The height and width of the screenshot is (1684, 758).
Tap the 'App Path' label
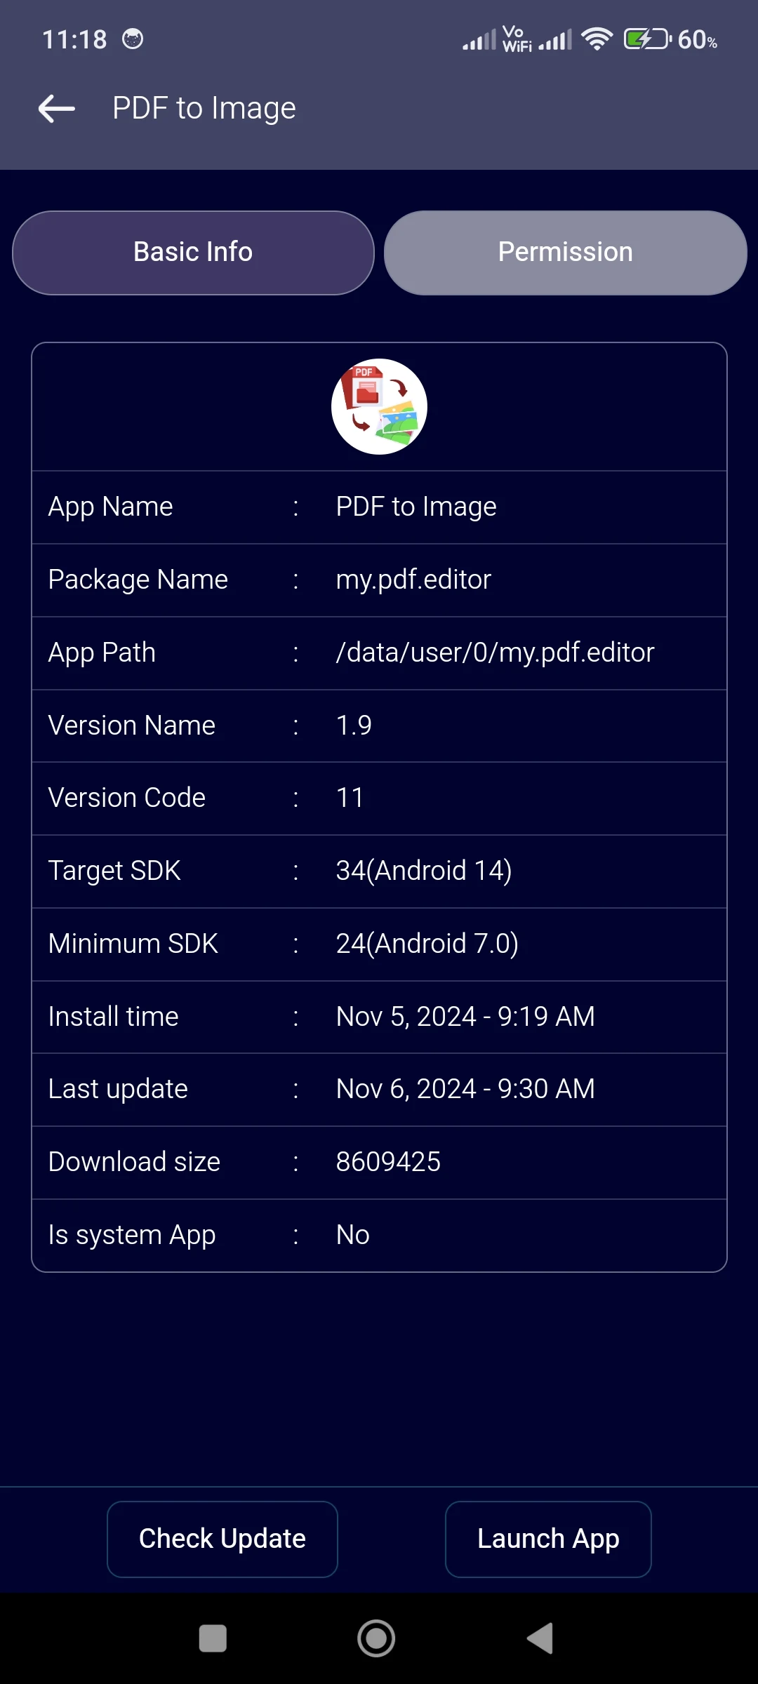[x=102, y=653]
